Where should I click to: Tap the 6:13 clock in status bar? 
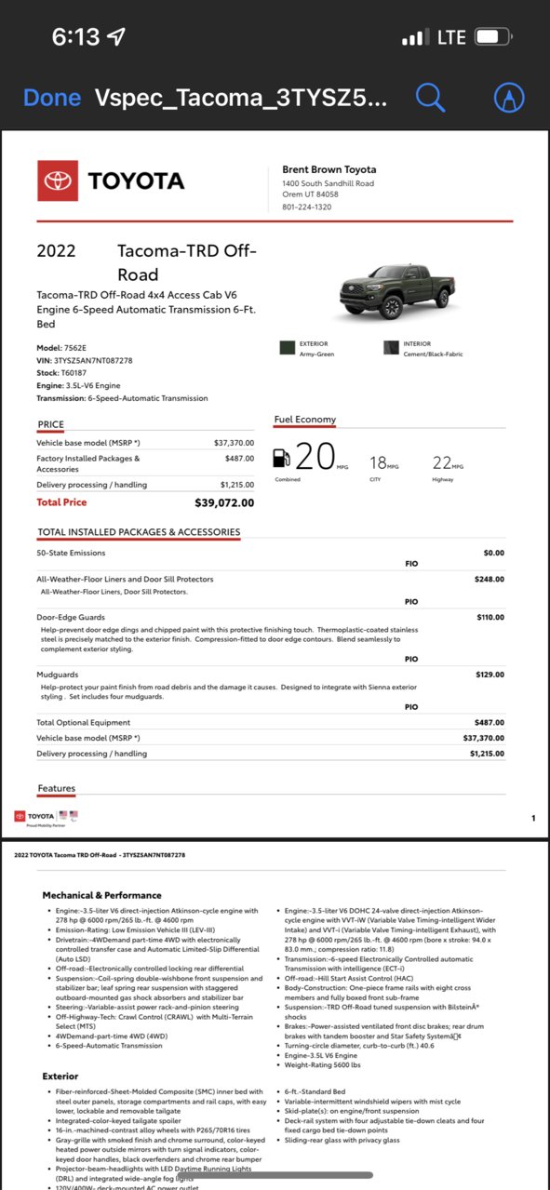76,37
